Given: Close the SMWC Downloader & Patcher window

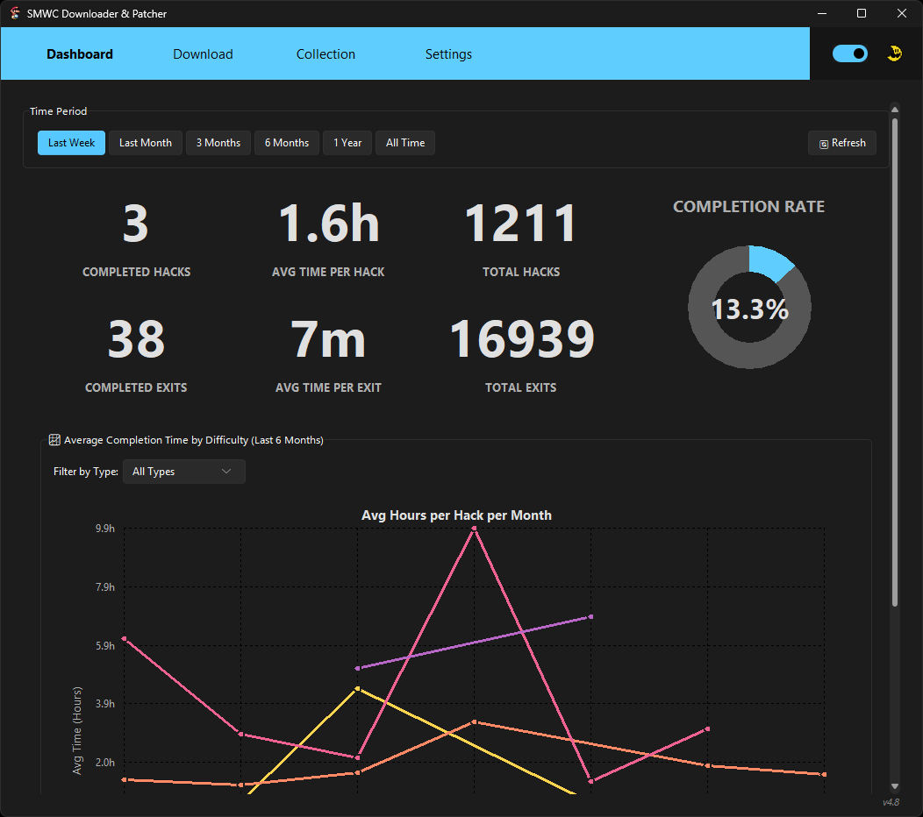Looking at the screenshot, I should [902, 13].
